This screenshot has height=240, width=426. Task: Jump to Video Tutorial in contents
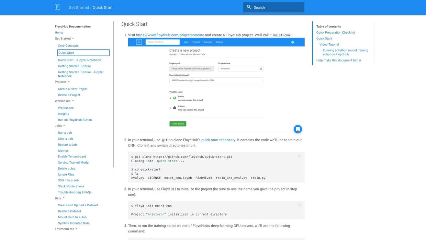pyautogui.click(x=329, y=45)
